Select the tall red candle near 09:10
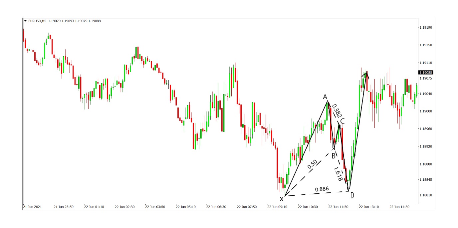Image resolution: width=458 pixels, height=228 pixels. 278,163
